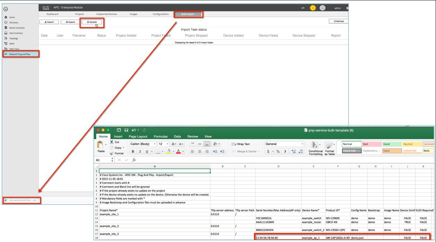
Task: Click the Undo icon in Excel
Action: (134, 130)
